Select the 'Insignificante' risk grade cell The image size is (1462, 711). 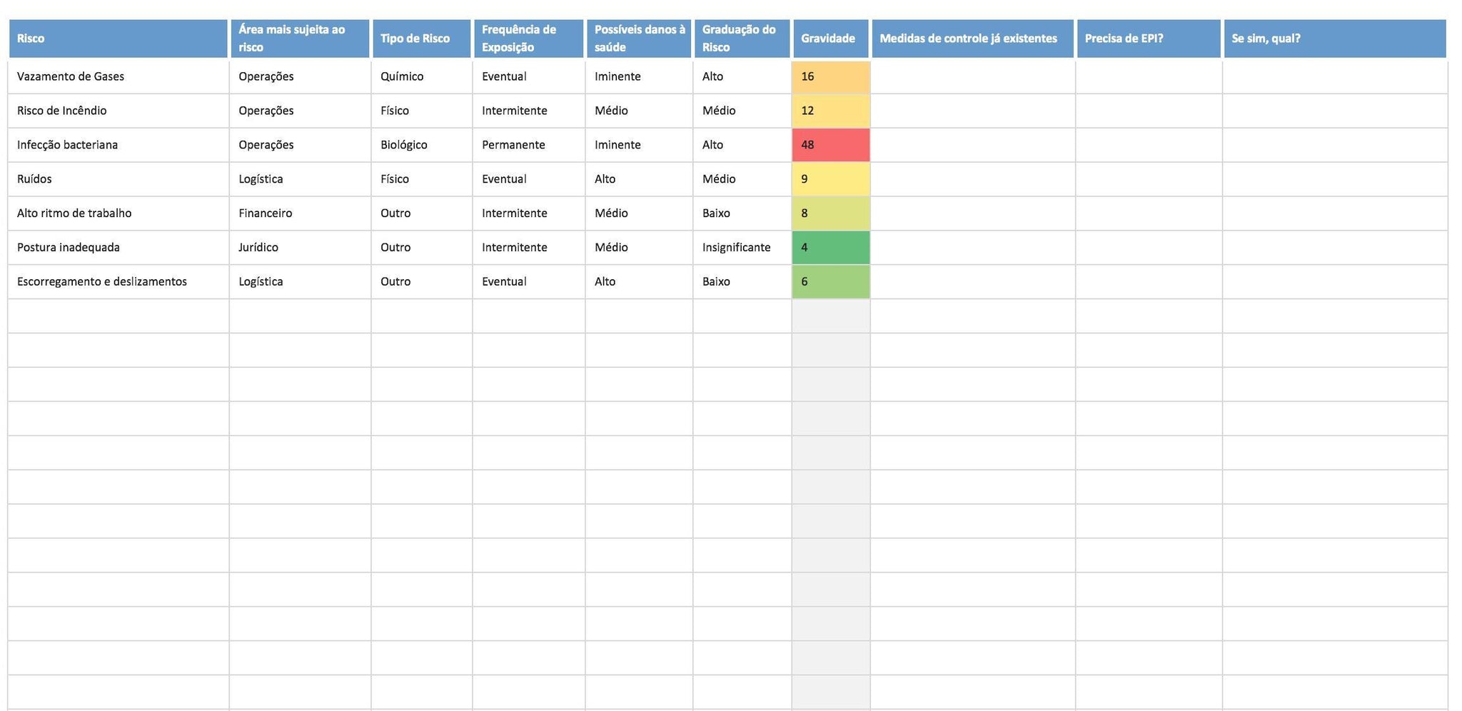[x=742, y=248]
